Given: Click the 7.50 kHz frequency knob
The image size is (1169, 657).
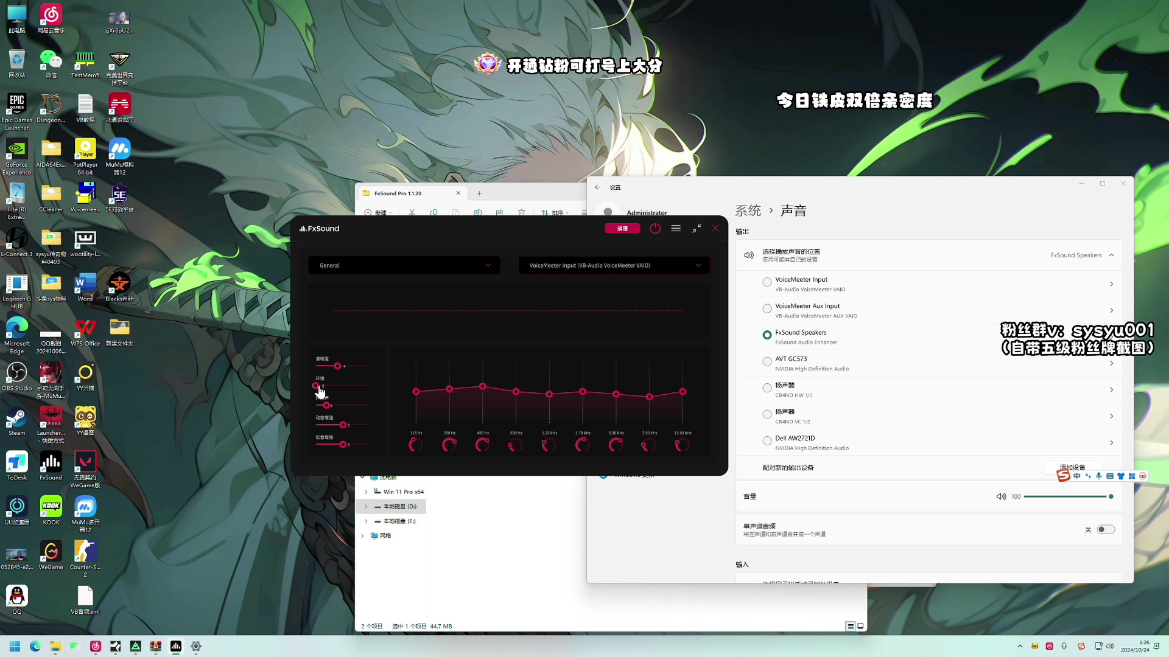Looking at the screenshot, I should (x=649, y=445).
